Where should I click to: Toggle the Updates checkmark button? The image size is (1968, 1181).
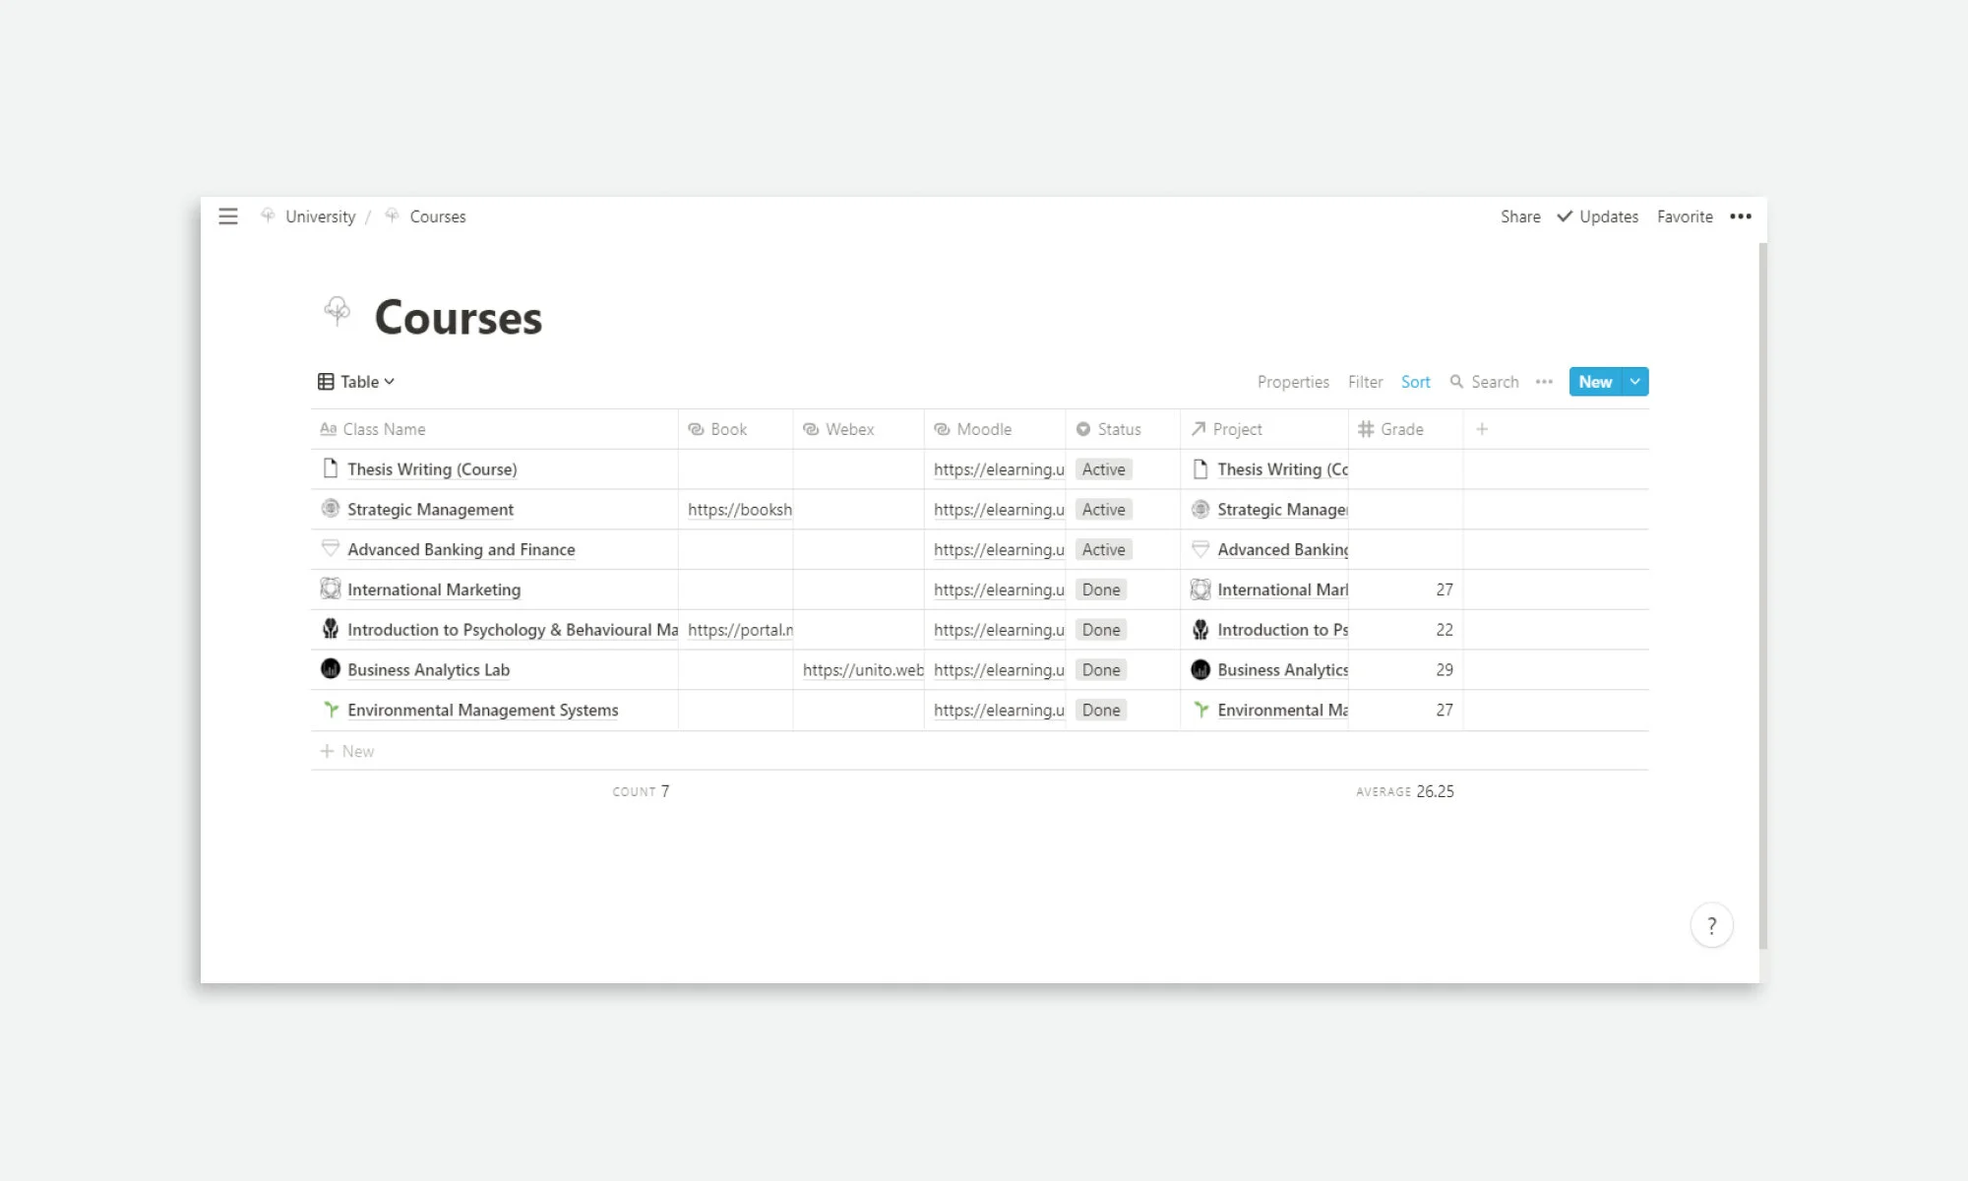pos(1598,217)
